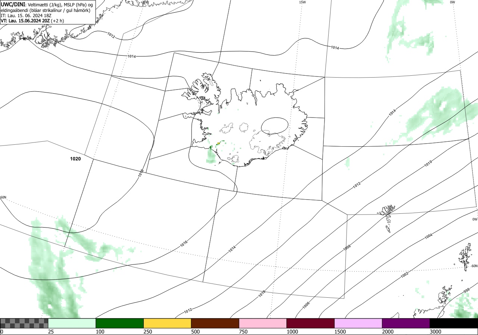478x335 pixels.
Task: Click the legend value 250
Action: [x=148, y=332]
